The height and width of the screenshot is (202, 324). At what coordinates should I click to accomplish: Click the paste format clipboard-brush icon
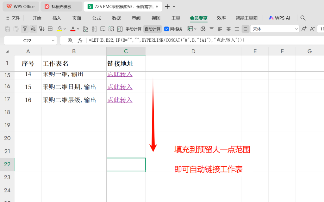[x=16, y=29]
